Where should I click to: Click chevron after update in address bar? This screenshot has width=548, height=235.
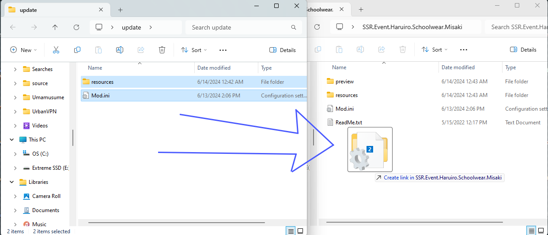click(151, 27)
